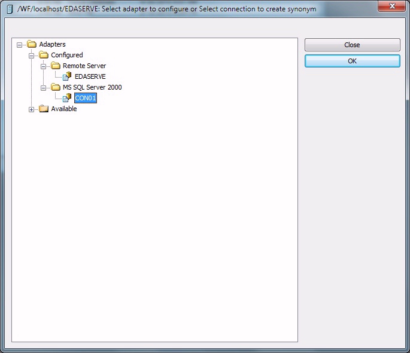Click the Remote Server folder icon

pyautogui.click(x=56, y=66)
